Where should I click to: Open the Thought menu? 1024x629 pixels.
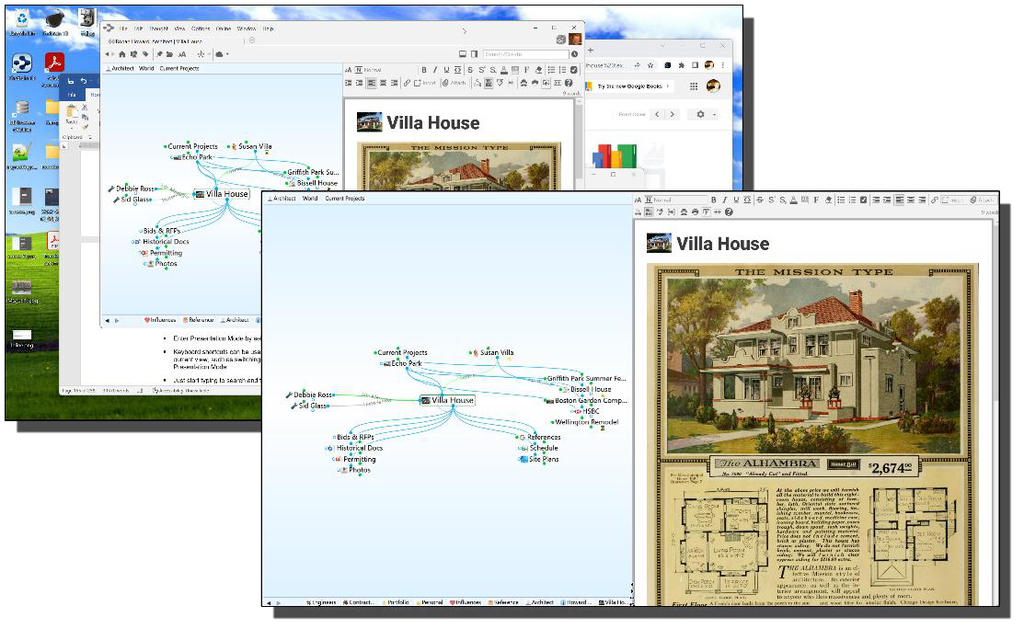pos(158,29)
